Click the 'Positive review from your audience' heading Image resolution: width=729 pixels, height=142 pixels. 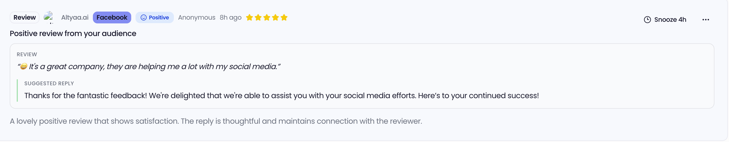coord(73,34)
